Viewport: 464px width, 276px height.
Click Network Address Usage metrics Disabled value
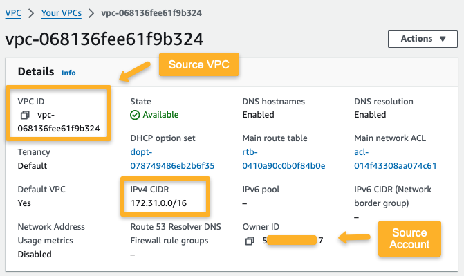pos(35,255)
